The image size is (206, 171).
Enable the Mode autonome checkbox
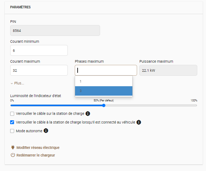[12, 131]
